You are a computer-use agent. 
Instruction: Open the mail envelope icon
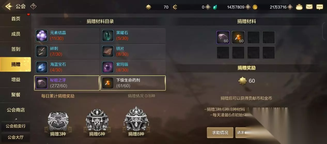pyautogui.click(x=309, y=7)
